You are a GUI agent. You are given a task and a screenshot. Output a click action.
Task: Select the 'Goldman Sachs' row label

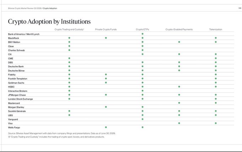[x=16, y=83]
